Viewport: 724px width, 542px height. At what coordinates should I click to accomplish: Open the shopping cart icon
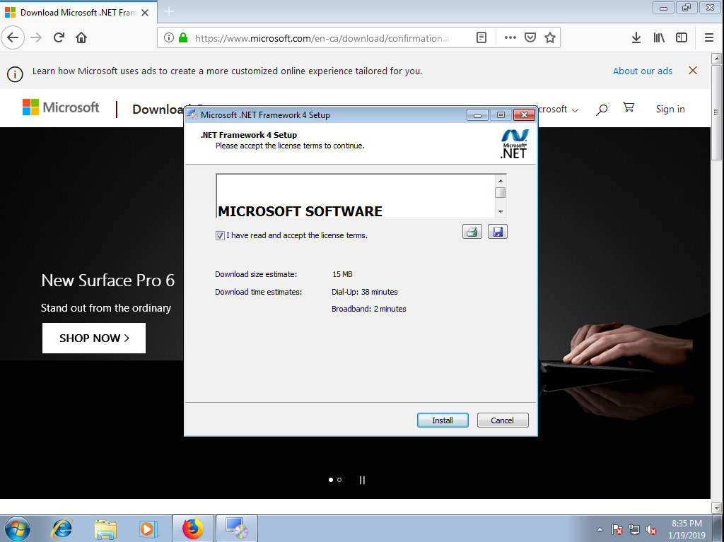pyautogui.click(x=629, y=107)
